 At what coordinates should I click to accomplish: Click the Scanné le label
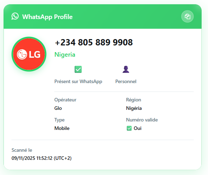click(x=22, y=150)
